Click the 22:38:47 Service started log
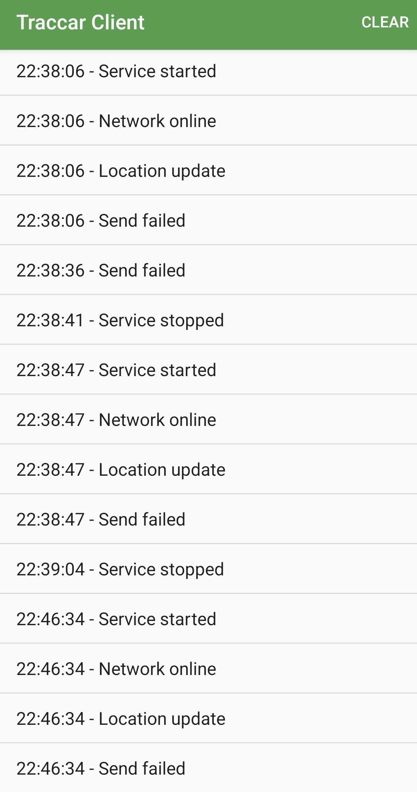 116,370
